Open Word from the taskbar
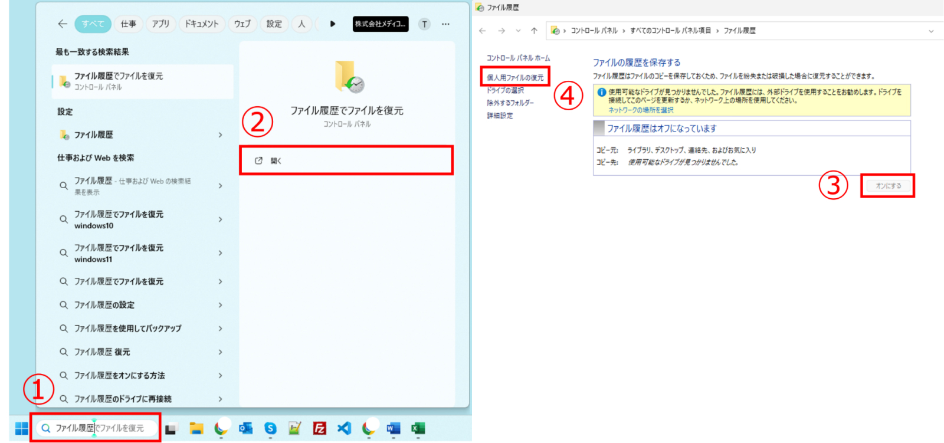The height and width of the screenshot is (443, 944). pos(394,428)
